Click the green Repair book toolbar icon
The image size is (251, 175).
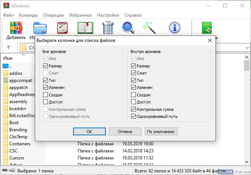pyautogui.click(x=207, y=28)
